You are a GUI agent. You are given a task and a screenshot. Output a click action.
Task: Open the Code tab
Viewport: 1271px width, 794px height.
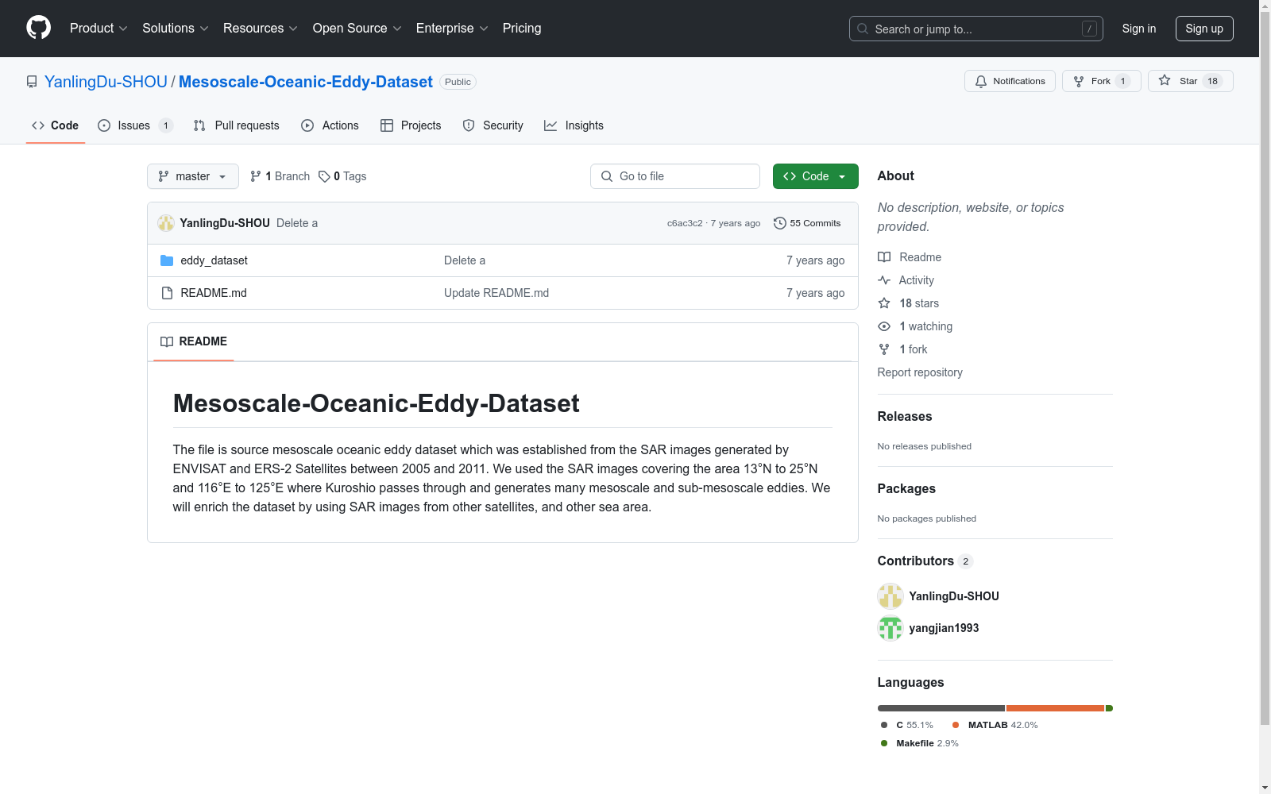(x=56, y=125)
